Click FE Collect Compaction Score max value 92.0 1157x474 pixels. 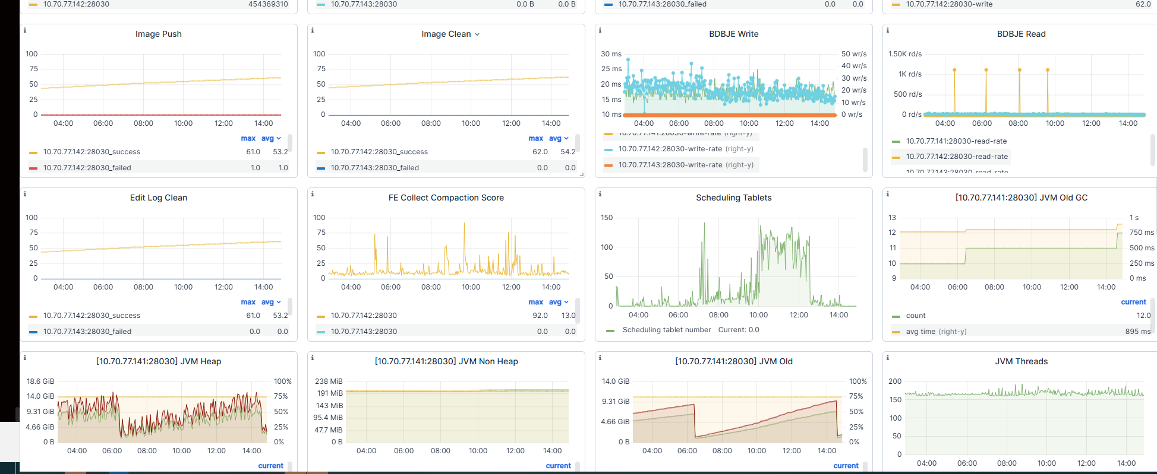pos(540,316)
